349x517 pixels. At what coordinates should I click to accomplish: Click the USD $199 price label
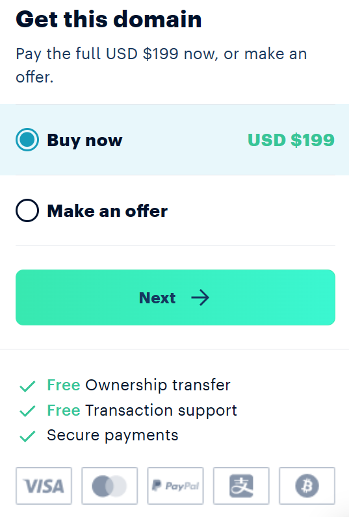(x=291, y=140)
